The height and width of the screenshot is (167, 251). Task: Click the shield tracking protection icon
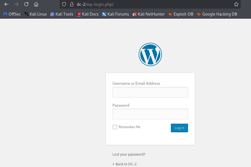[64, 4]
